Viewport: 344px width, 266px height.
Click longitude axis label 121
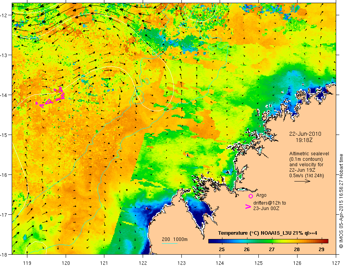pyautogui.click(x=104, y=263)
